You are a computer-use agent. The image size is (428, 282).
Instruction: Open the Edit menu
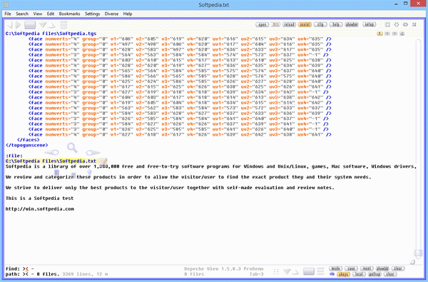point(51,14)
